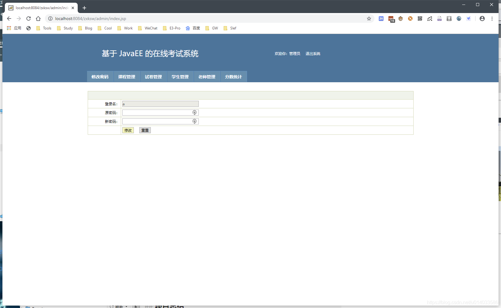This screenshot has height=308, width=501.
Task: Expand the GW bookmark folder
Action: (212, 28)
